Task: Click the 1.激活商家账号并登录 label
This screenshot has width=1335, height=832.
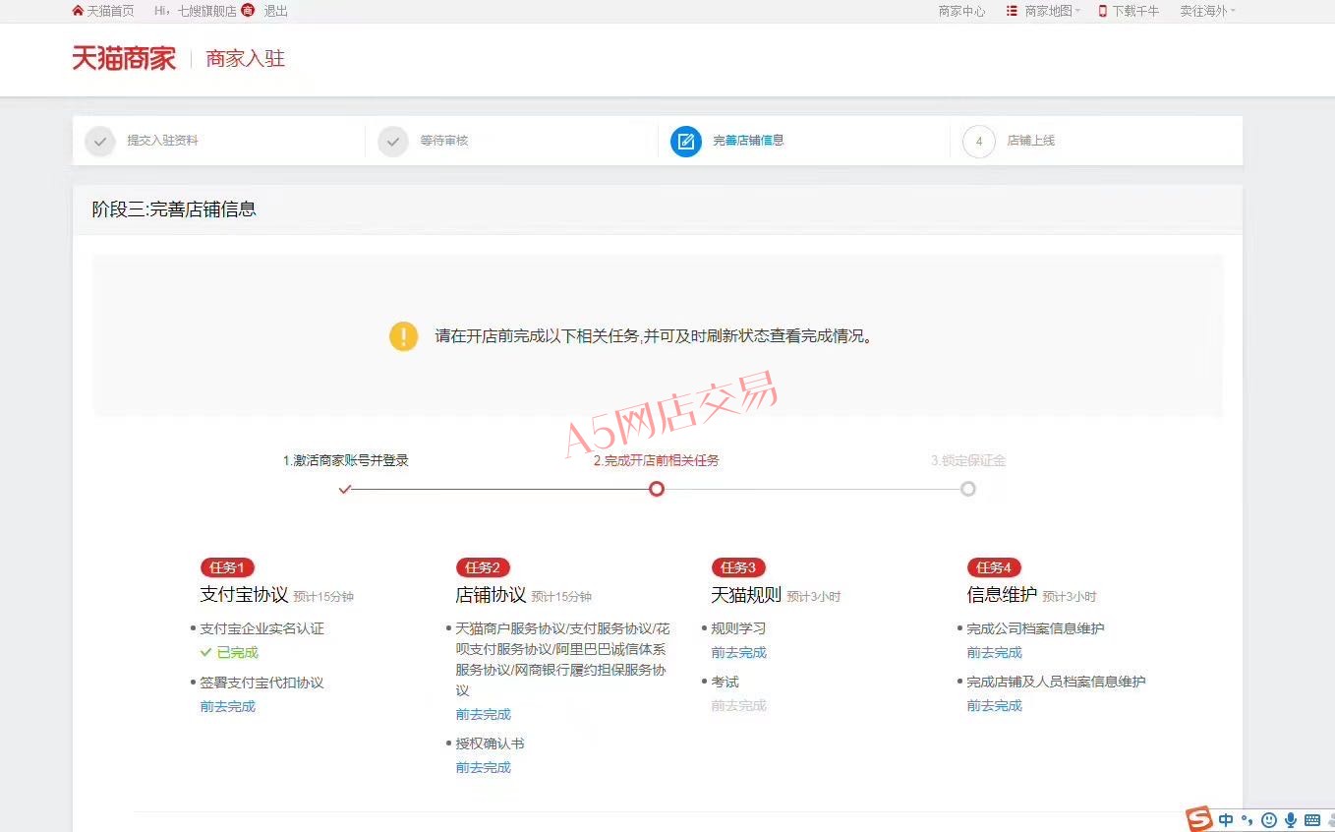Action: click(x=345, y=460)
